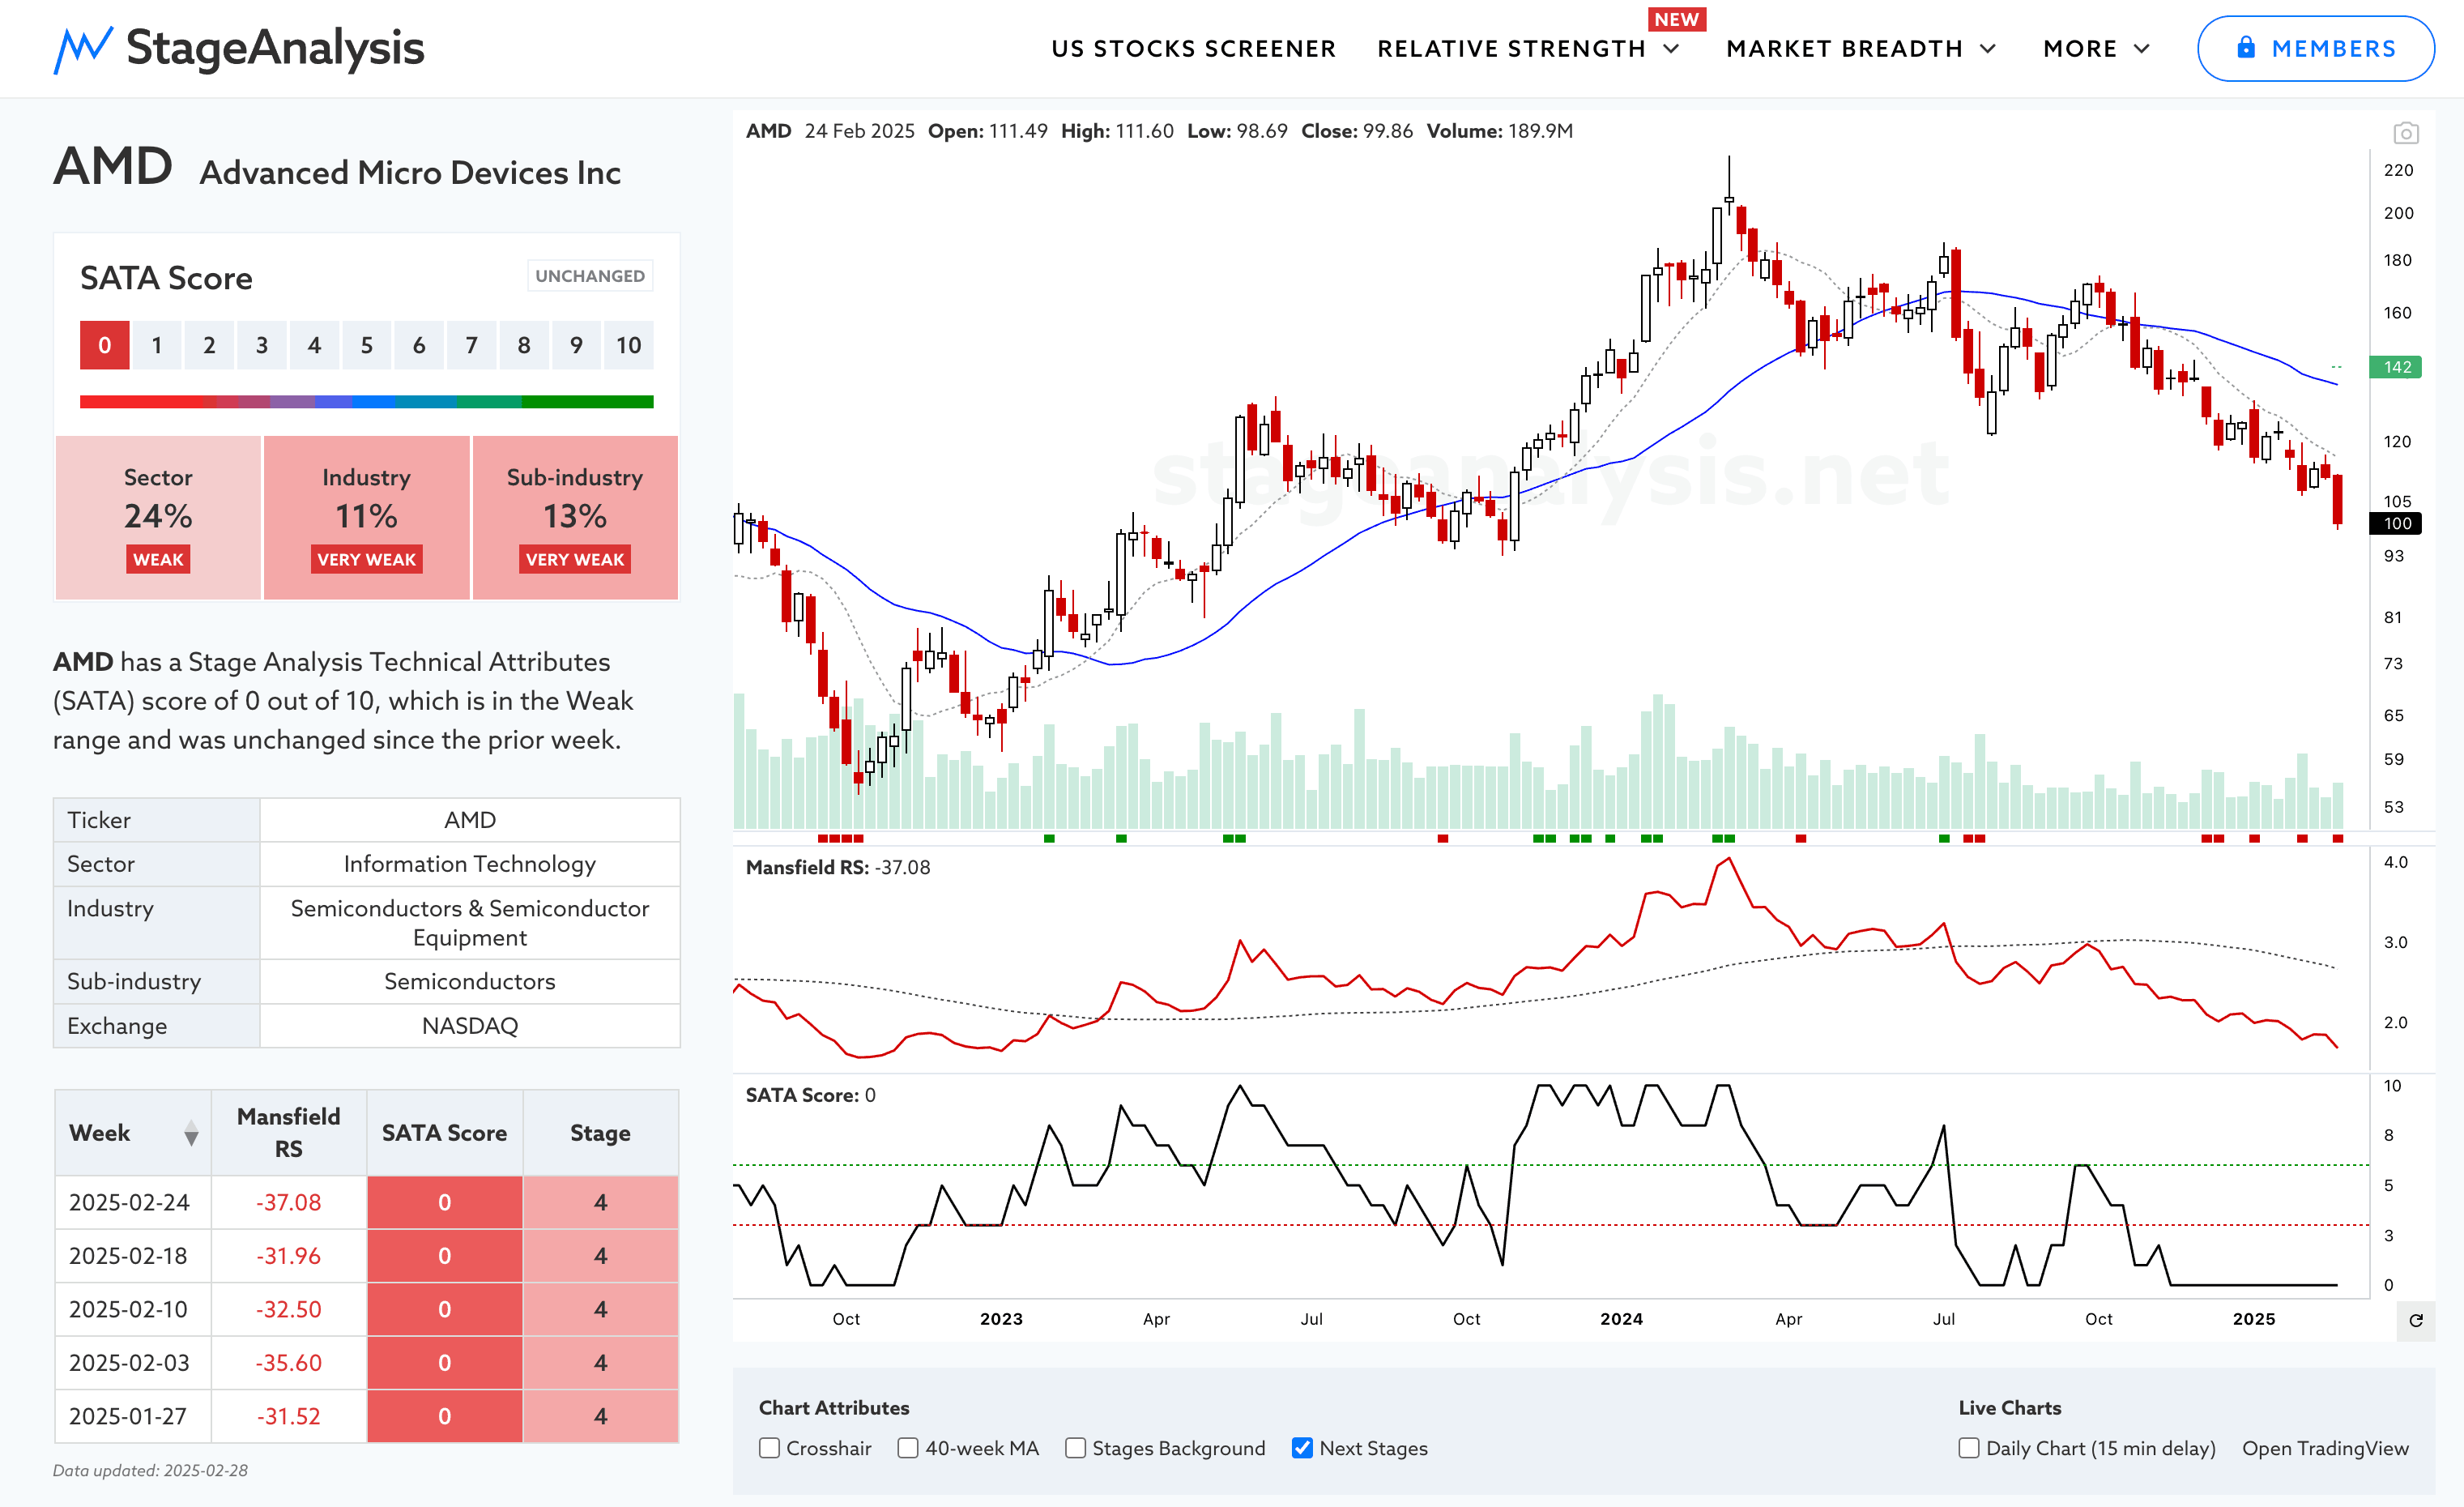This screenshot has width=2464, height=1507.
Task: Click the SATA Score: 0 chart label
Action: click(811, 1095)
